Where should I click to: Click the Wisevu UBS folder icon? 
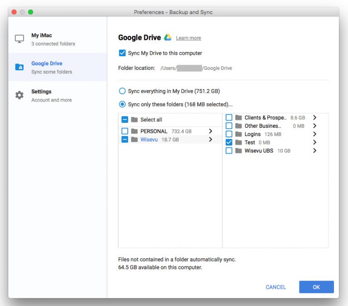[238, 151]
